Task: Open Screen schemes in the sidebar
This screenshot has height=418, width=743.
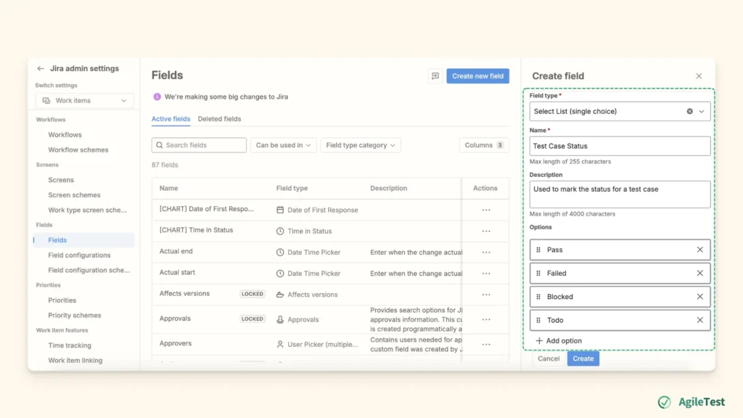Action: point(75,194)
